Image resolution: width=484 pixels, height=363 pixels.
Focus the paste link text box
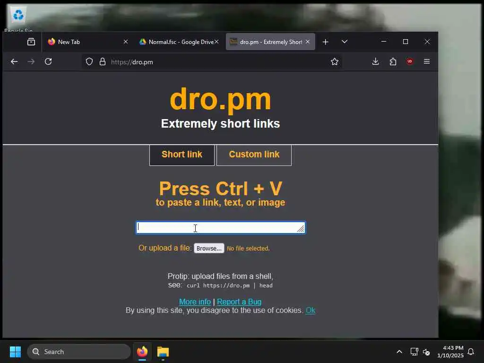coord(221,227)
